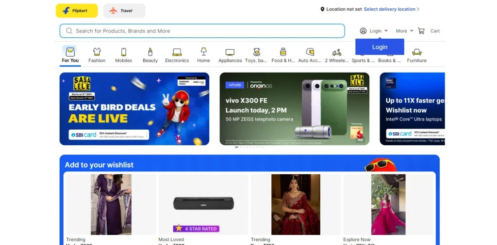
Task: Click the Most Loved label
Action: [171, 239]
